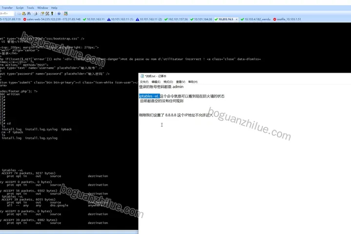Viewport: 351px width, 234px height.
Task: Click green check icon on 10.101.164.36 tab
Action: 192,19
